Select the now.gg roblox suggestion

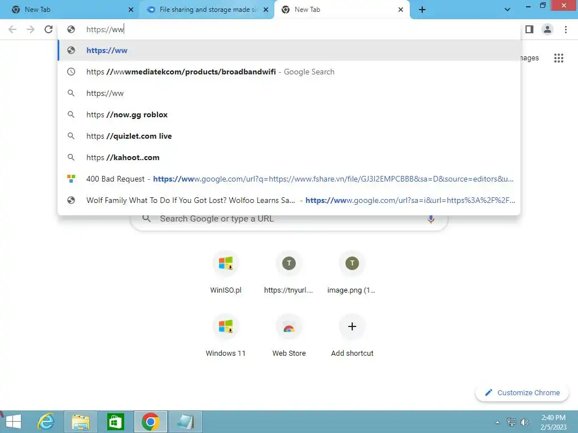click(x=290, y=114)
